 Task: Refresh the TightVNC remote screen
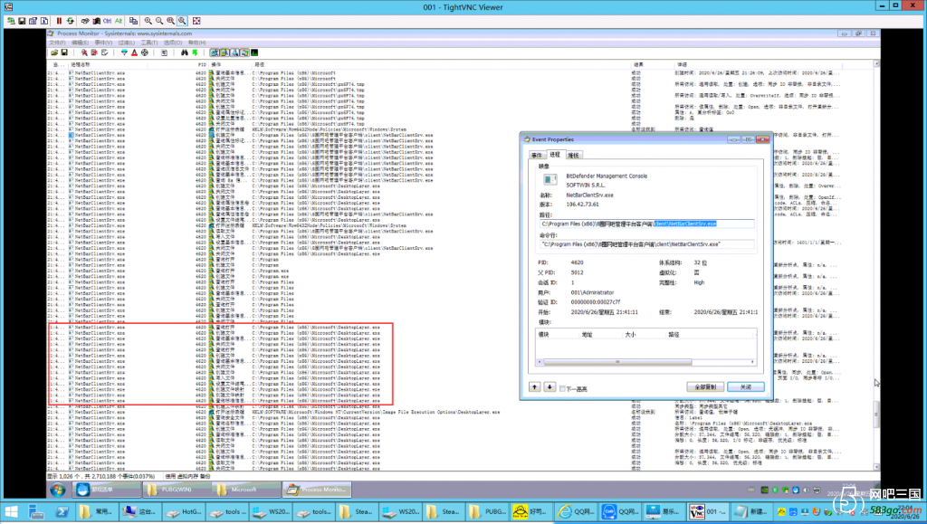(70, 21)
